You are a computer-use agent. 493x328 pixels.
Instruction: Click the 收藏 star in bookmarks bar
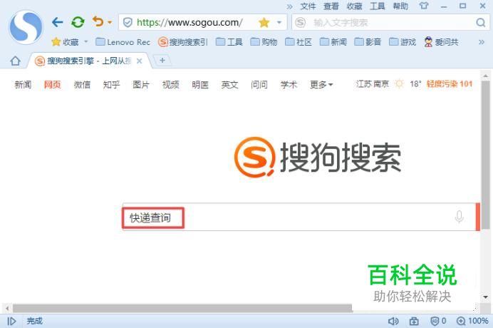[x=56, y=41]
